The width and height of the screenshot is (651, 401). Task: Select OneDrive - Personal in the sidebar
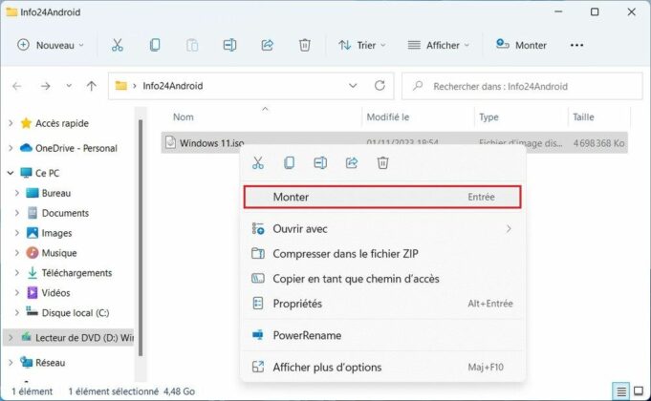click(x=76, y=148)
